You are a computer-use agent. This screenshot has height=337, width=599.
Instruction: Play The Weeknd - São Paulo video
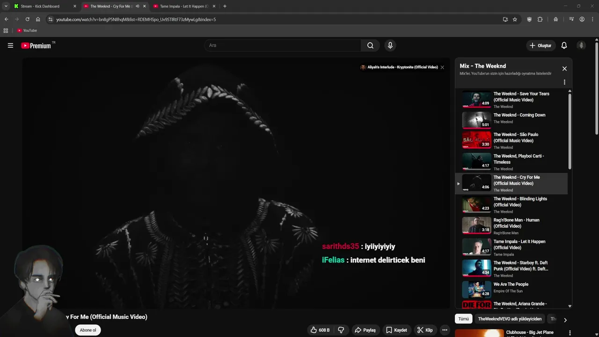pyautogui.click(x=512, y=140)
